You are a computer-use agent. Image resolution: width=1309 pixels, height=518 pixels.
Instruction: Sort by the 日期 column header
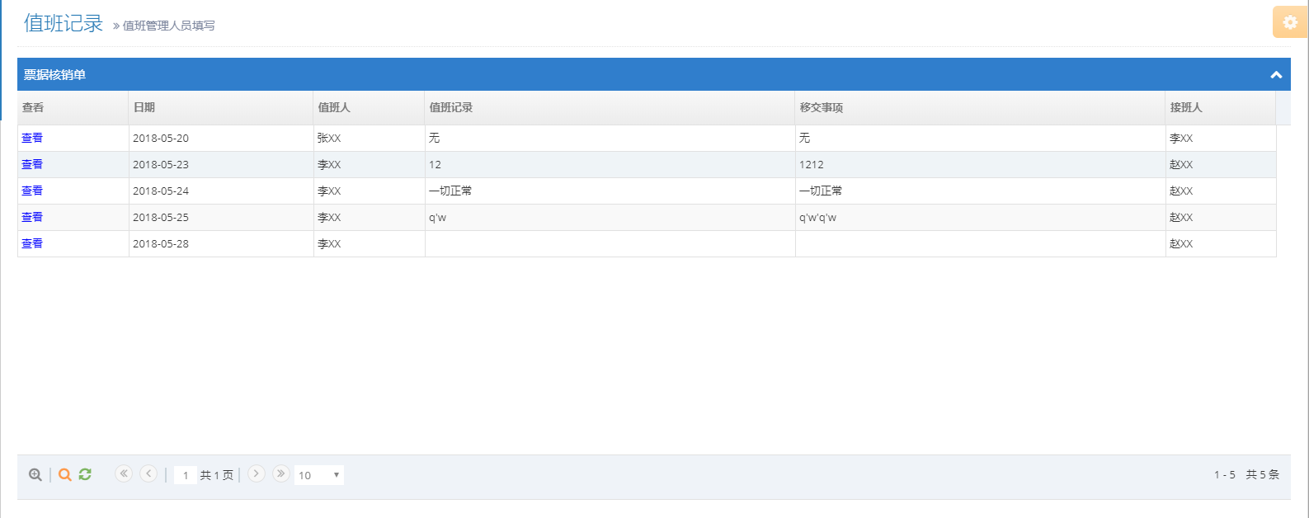point(144,107)
